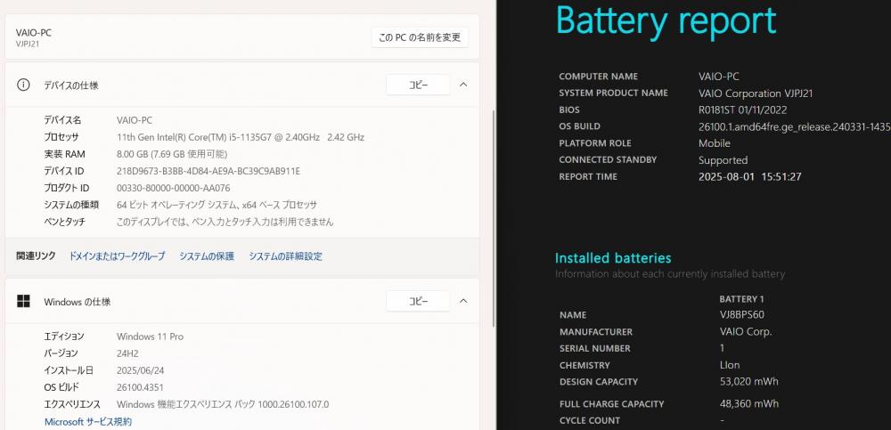This screenshot has height=430, width=891.
Task: Click the Battery report heading
Action: pyautogui.click(x=666, y=21)
